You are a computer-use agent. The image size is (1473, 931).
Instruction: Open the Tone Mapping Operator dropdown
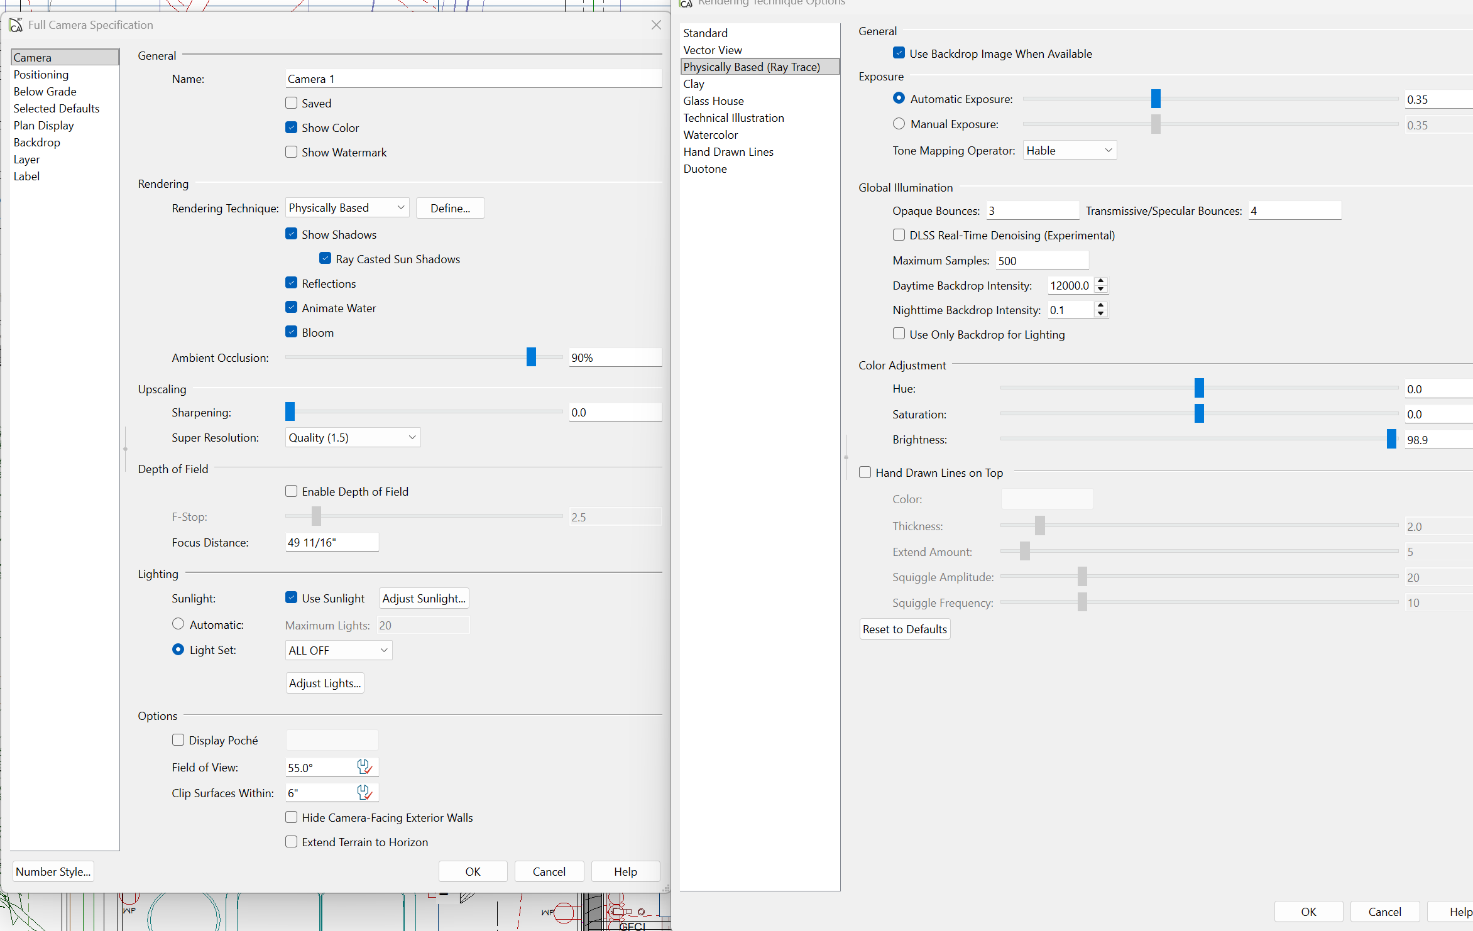tap(1070, 150)
